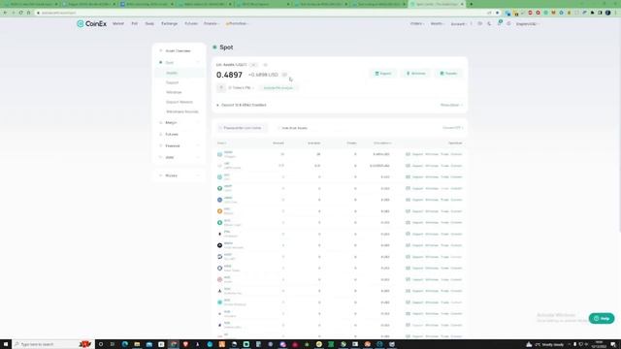Click Convert link in USDC row
621x349 pixels.
tap(456, 200)
